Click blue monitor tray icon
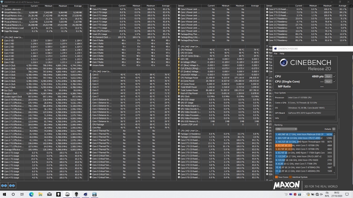The width and height of the screenshot is (353, 198). [290, 194]
